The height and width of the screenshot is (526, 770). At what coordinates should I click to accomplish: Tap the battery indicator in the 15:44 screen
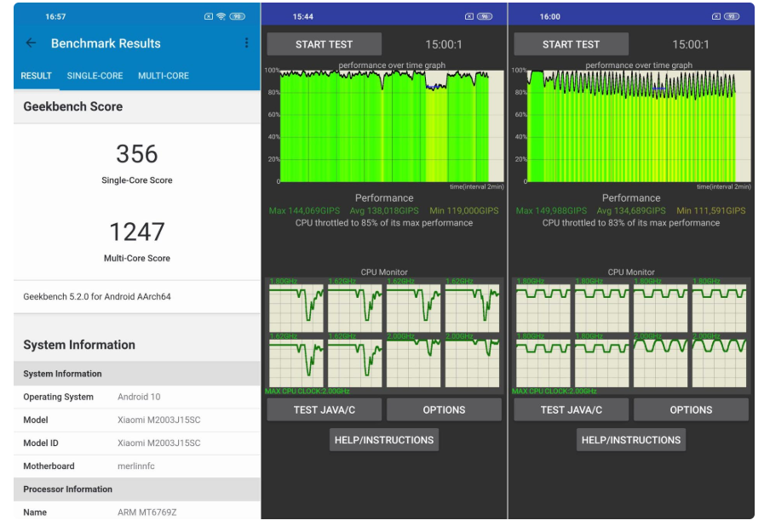point(485,16)
